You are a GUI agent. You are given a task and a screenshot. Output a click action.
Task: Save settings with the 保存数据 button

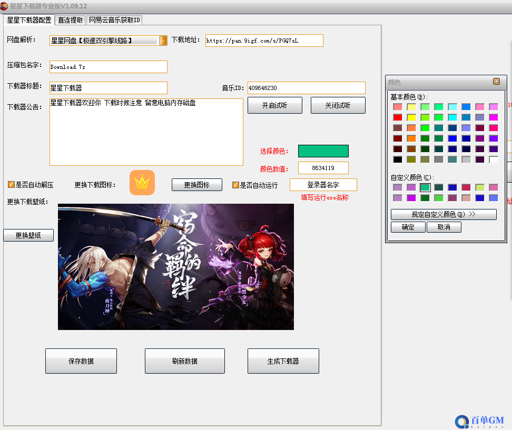(x=81, y=361)
